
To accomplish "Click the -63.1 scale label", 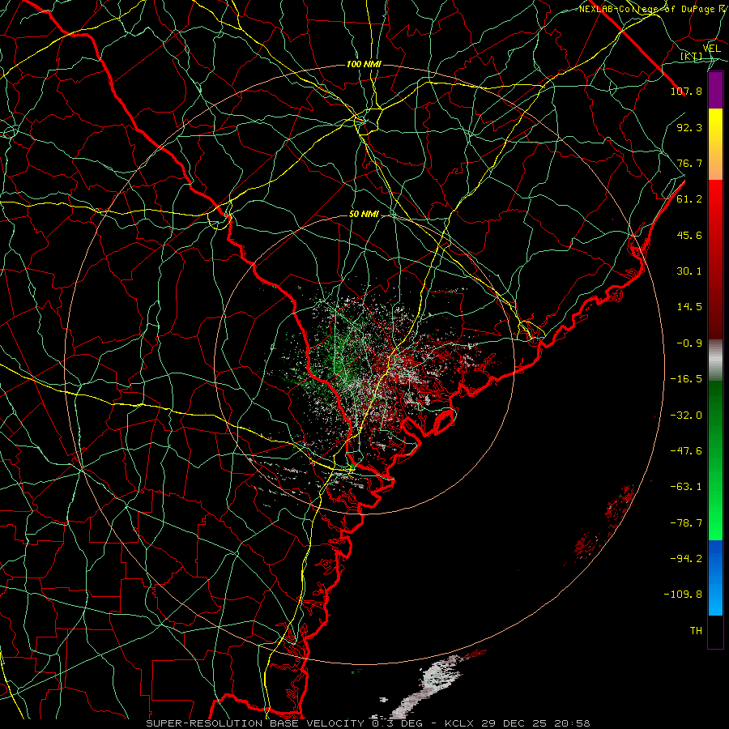I will pos(686,487).
